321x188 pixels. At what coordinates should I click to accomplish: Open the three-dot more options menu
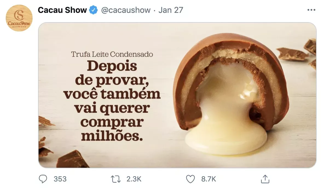pyautogui.click(x=311, y=10)
